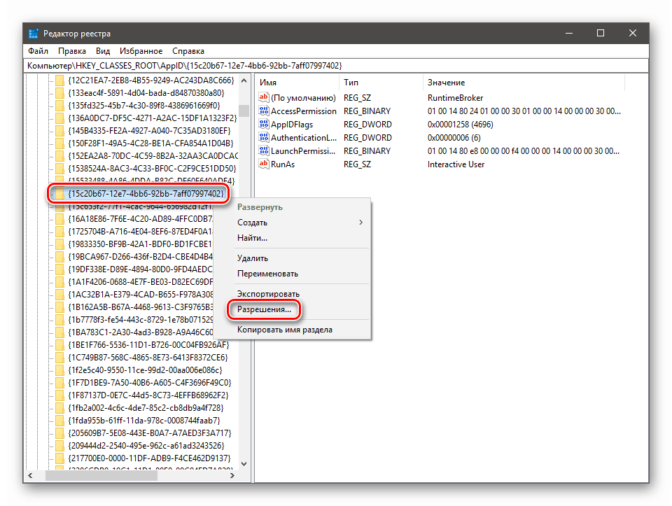This screenshot has height=506, width=672.
Task: Choose Переименовать in the context menu
Action: tap(267, 274)
